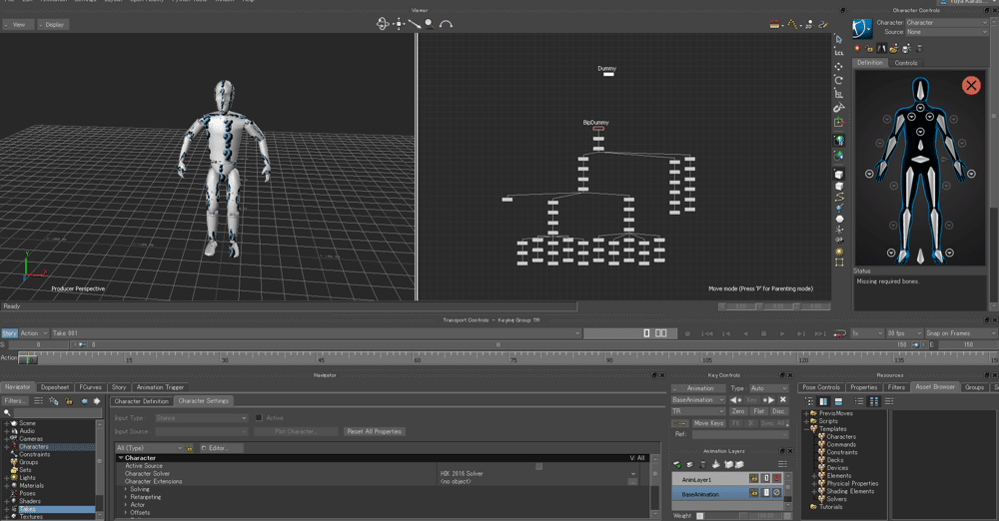Click the step to next key arrow in Key Controls

point(769,400)
